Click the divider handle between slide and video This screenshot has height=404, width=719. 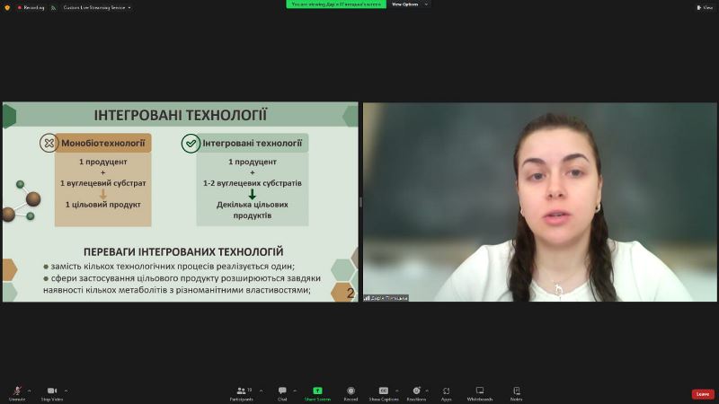tap(361, 201)
